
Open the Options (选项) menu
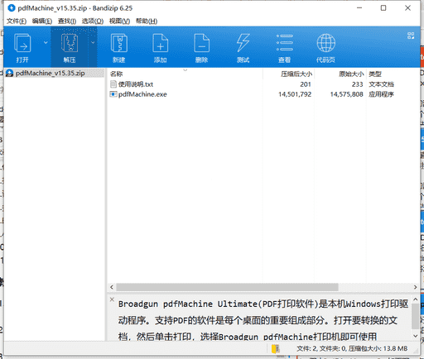pyautogui.click(x=93, y=22)
